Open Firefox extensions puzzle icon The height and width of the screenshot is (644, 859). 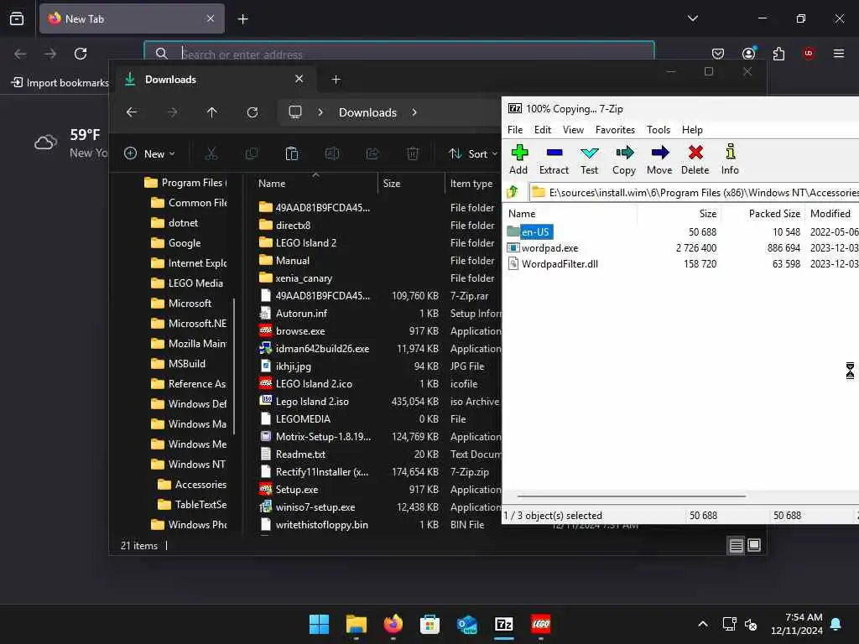(778, 54)
